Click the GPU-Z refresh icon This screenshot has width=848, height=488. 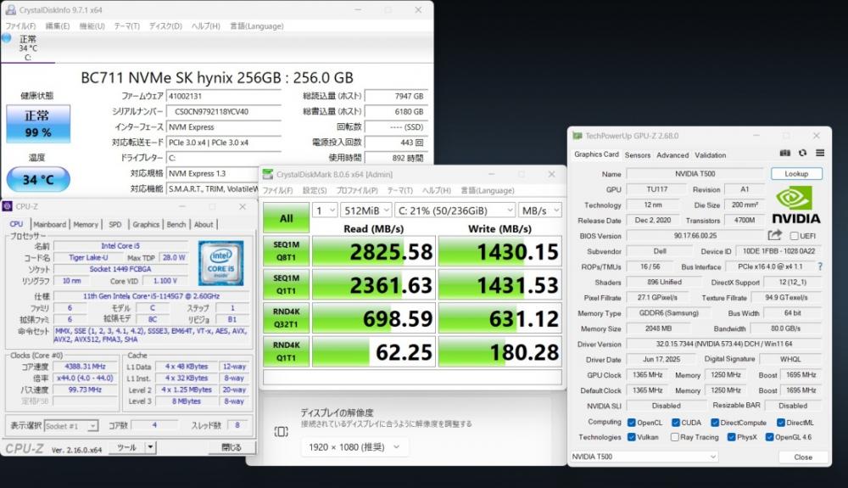point(802,153)
